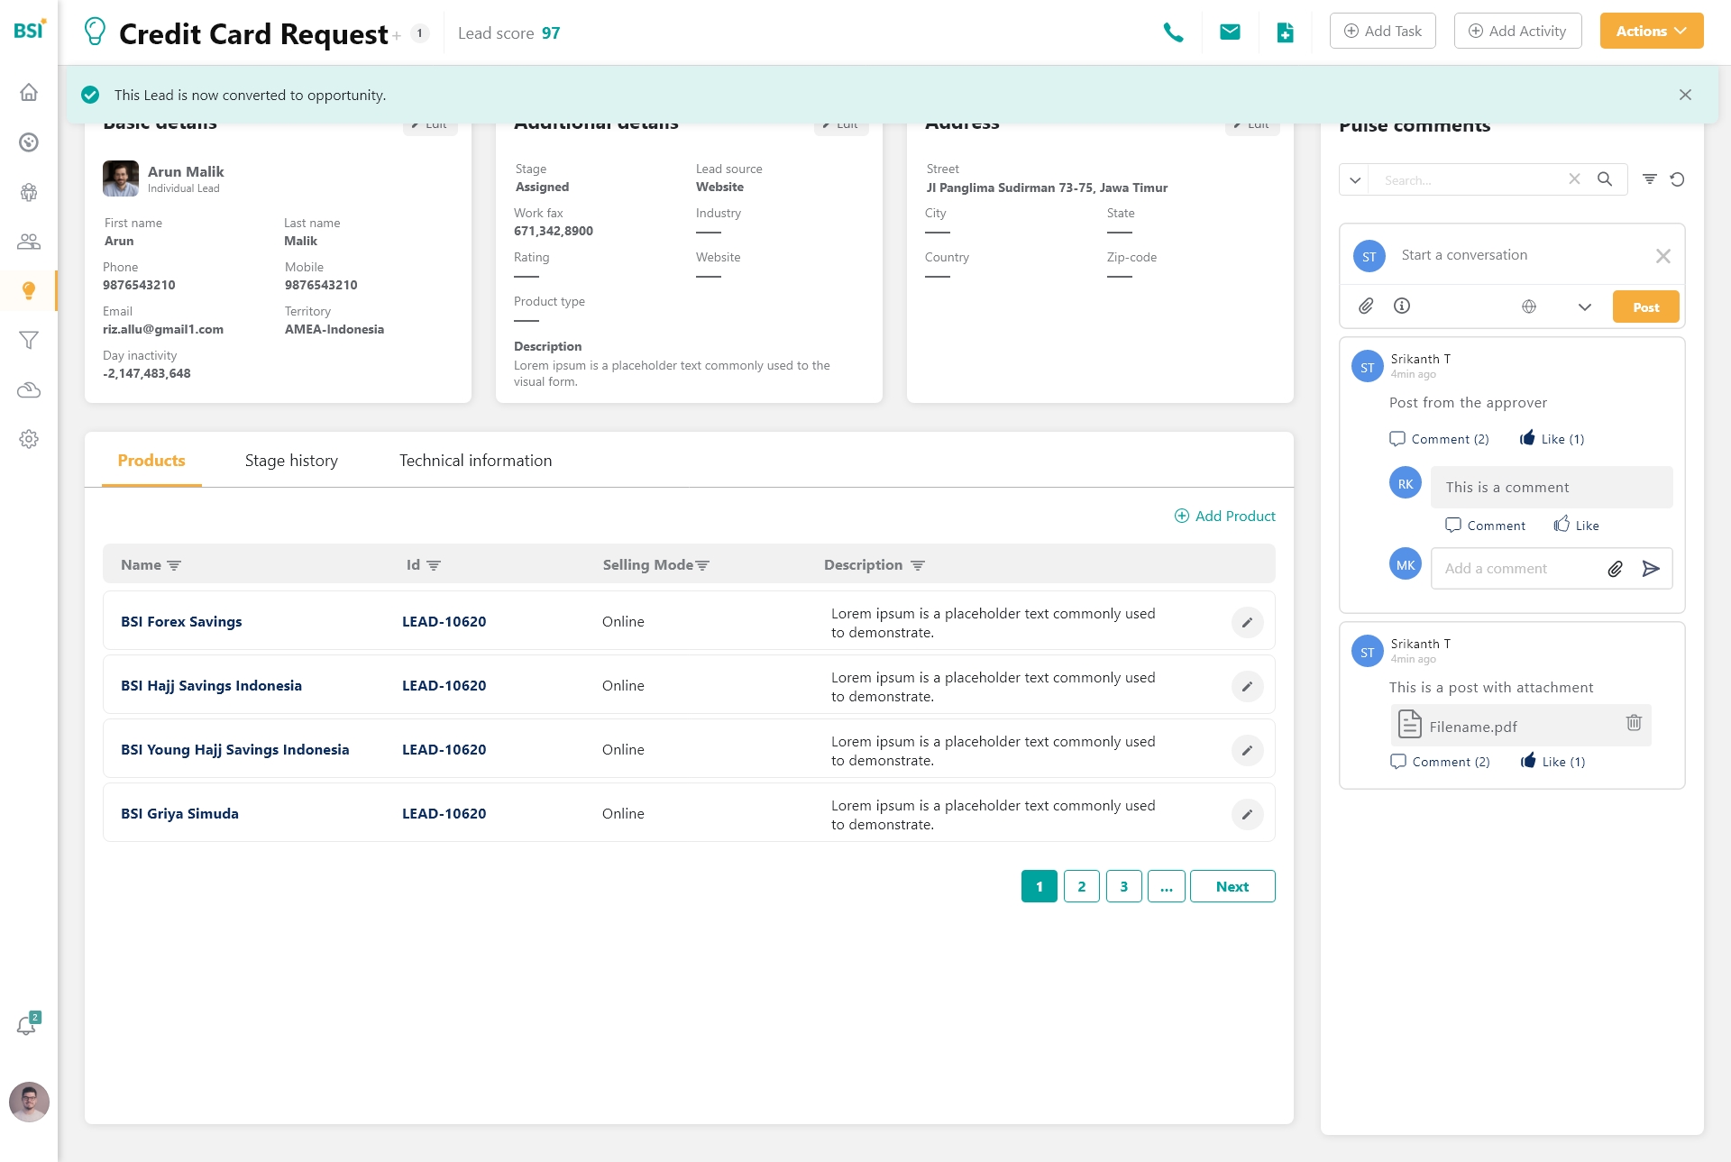This screenshot has width=1731, height=1162.
Task: Edit the BSI Forex Savings row
Action: click(1247, 622)
